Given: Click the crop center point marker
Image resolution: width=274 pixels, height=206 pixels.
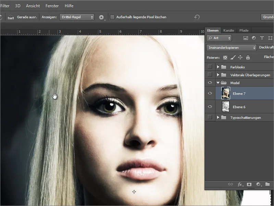Looking at the screenshot, I should click(x=134, y=192).
